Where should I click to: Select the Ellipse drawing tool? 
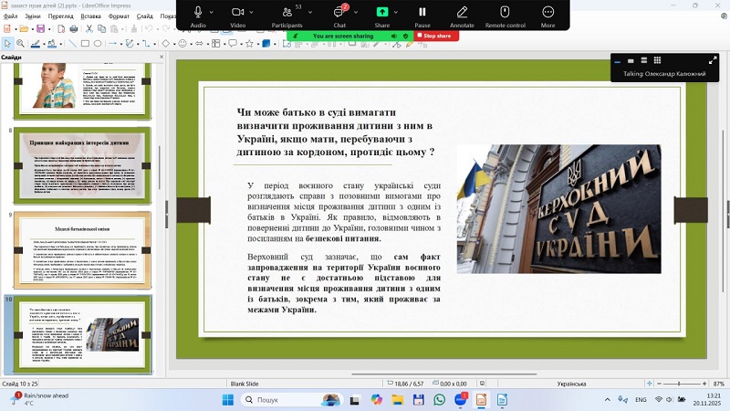coord(99,43)
